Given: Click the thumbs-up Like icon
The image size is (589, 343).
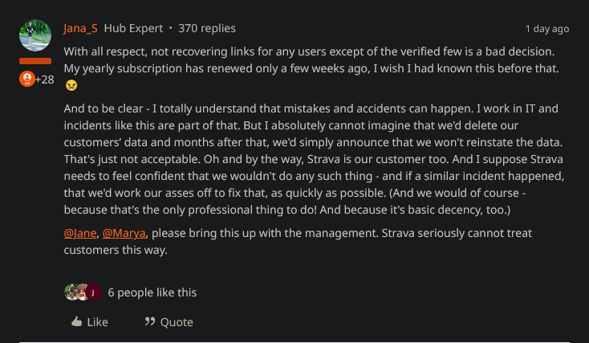Looking at the screenshot, I should (77, 322).
